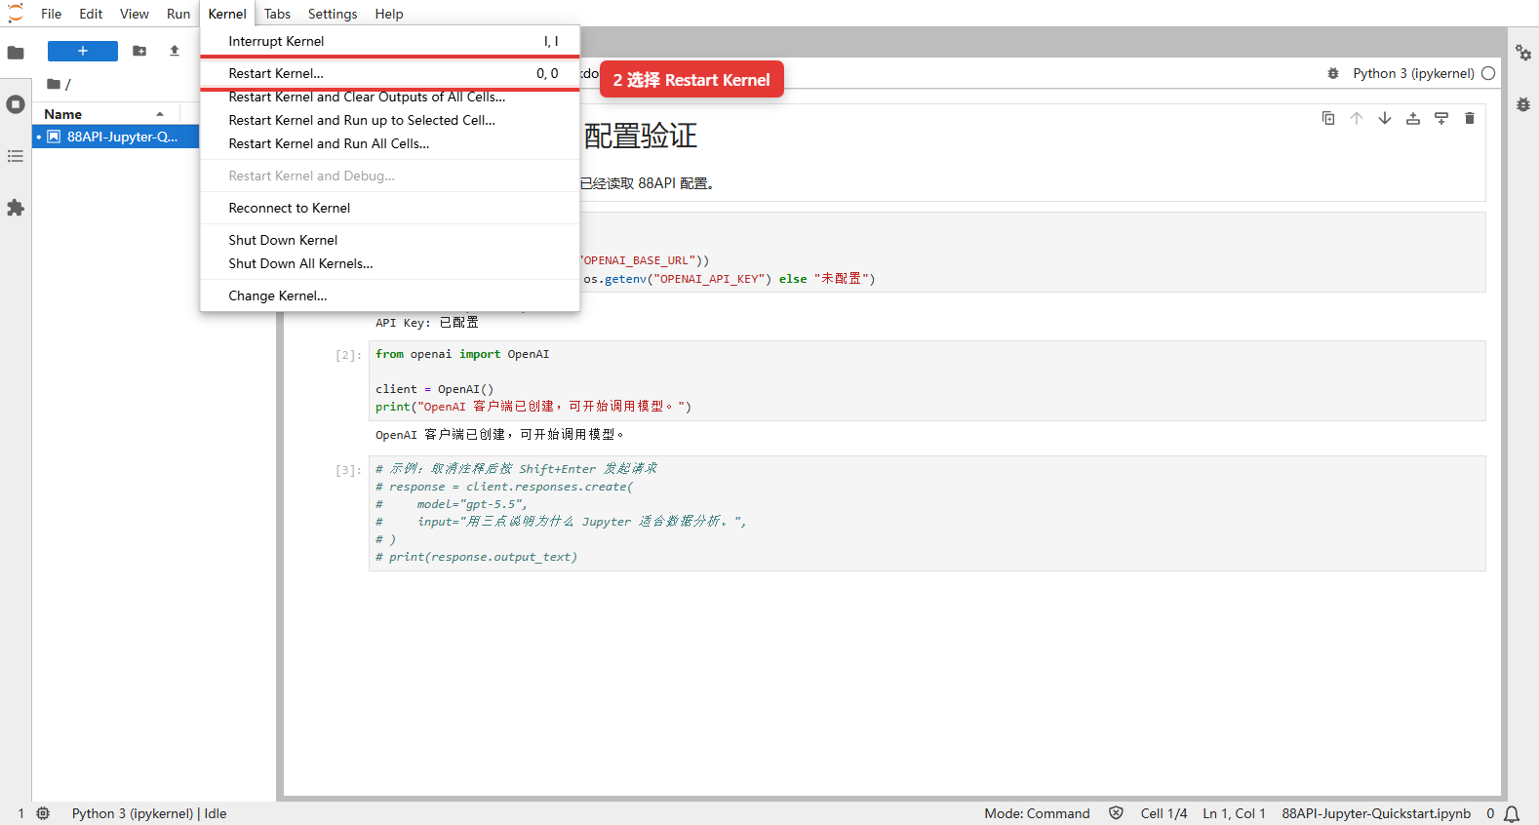Choose Restart Kernel and Clear Outputs of All Cells

390,97
